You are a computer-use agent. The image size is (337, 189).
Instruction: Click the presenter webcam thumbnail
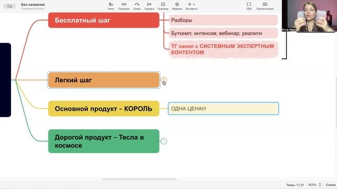coord(309,16)
